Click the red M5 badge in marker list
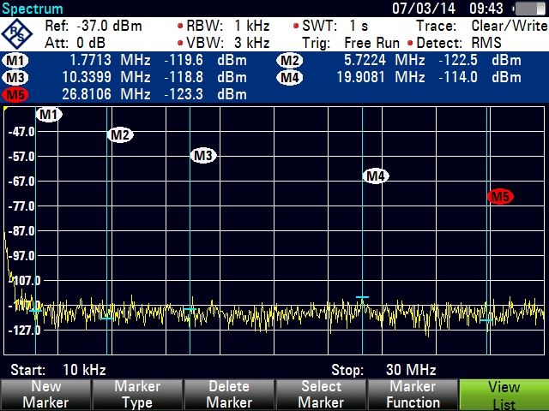Viewport: 549px width, 411px height. tap(15, 93)
